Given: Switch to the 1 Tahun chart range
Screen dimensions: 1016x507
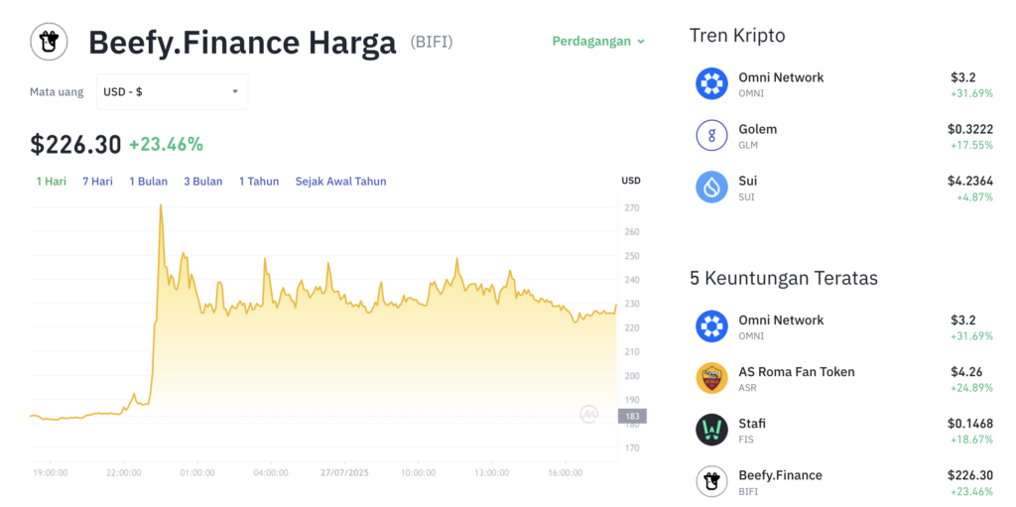Looking at the screenshot, I should (x=259, y=182).
